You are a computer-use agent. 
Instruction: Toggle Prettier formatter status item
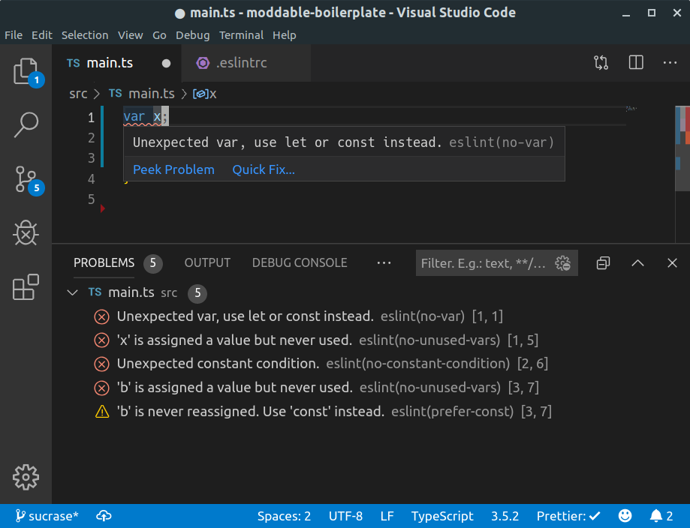(568, 516)
